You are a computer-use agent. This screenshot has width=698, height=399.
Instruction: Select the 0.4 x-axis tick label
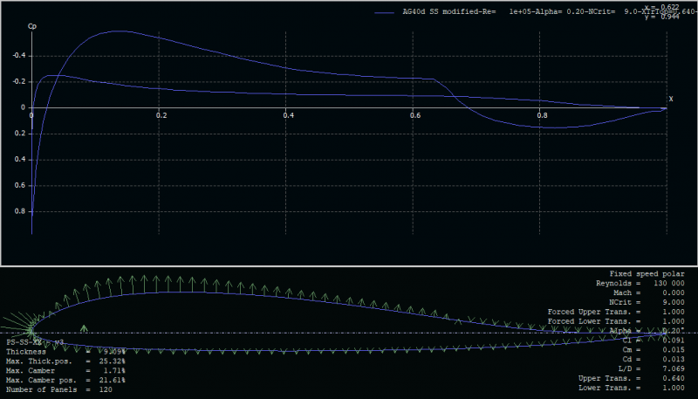(288, 115)
